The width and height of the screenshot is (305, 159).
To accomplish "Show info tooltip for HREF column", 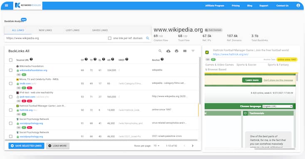I will (126, 59).
